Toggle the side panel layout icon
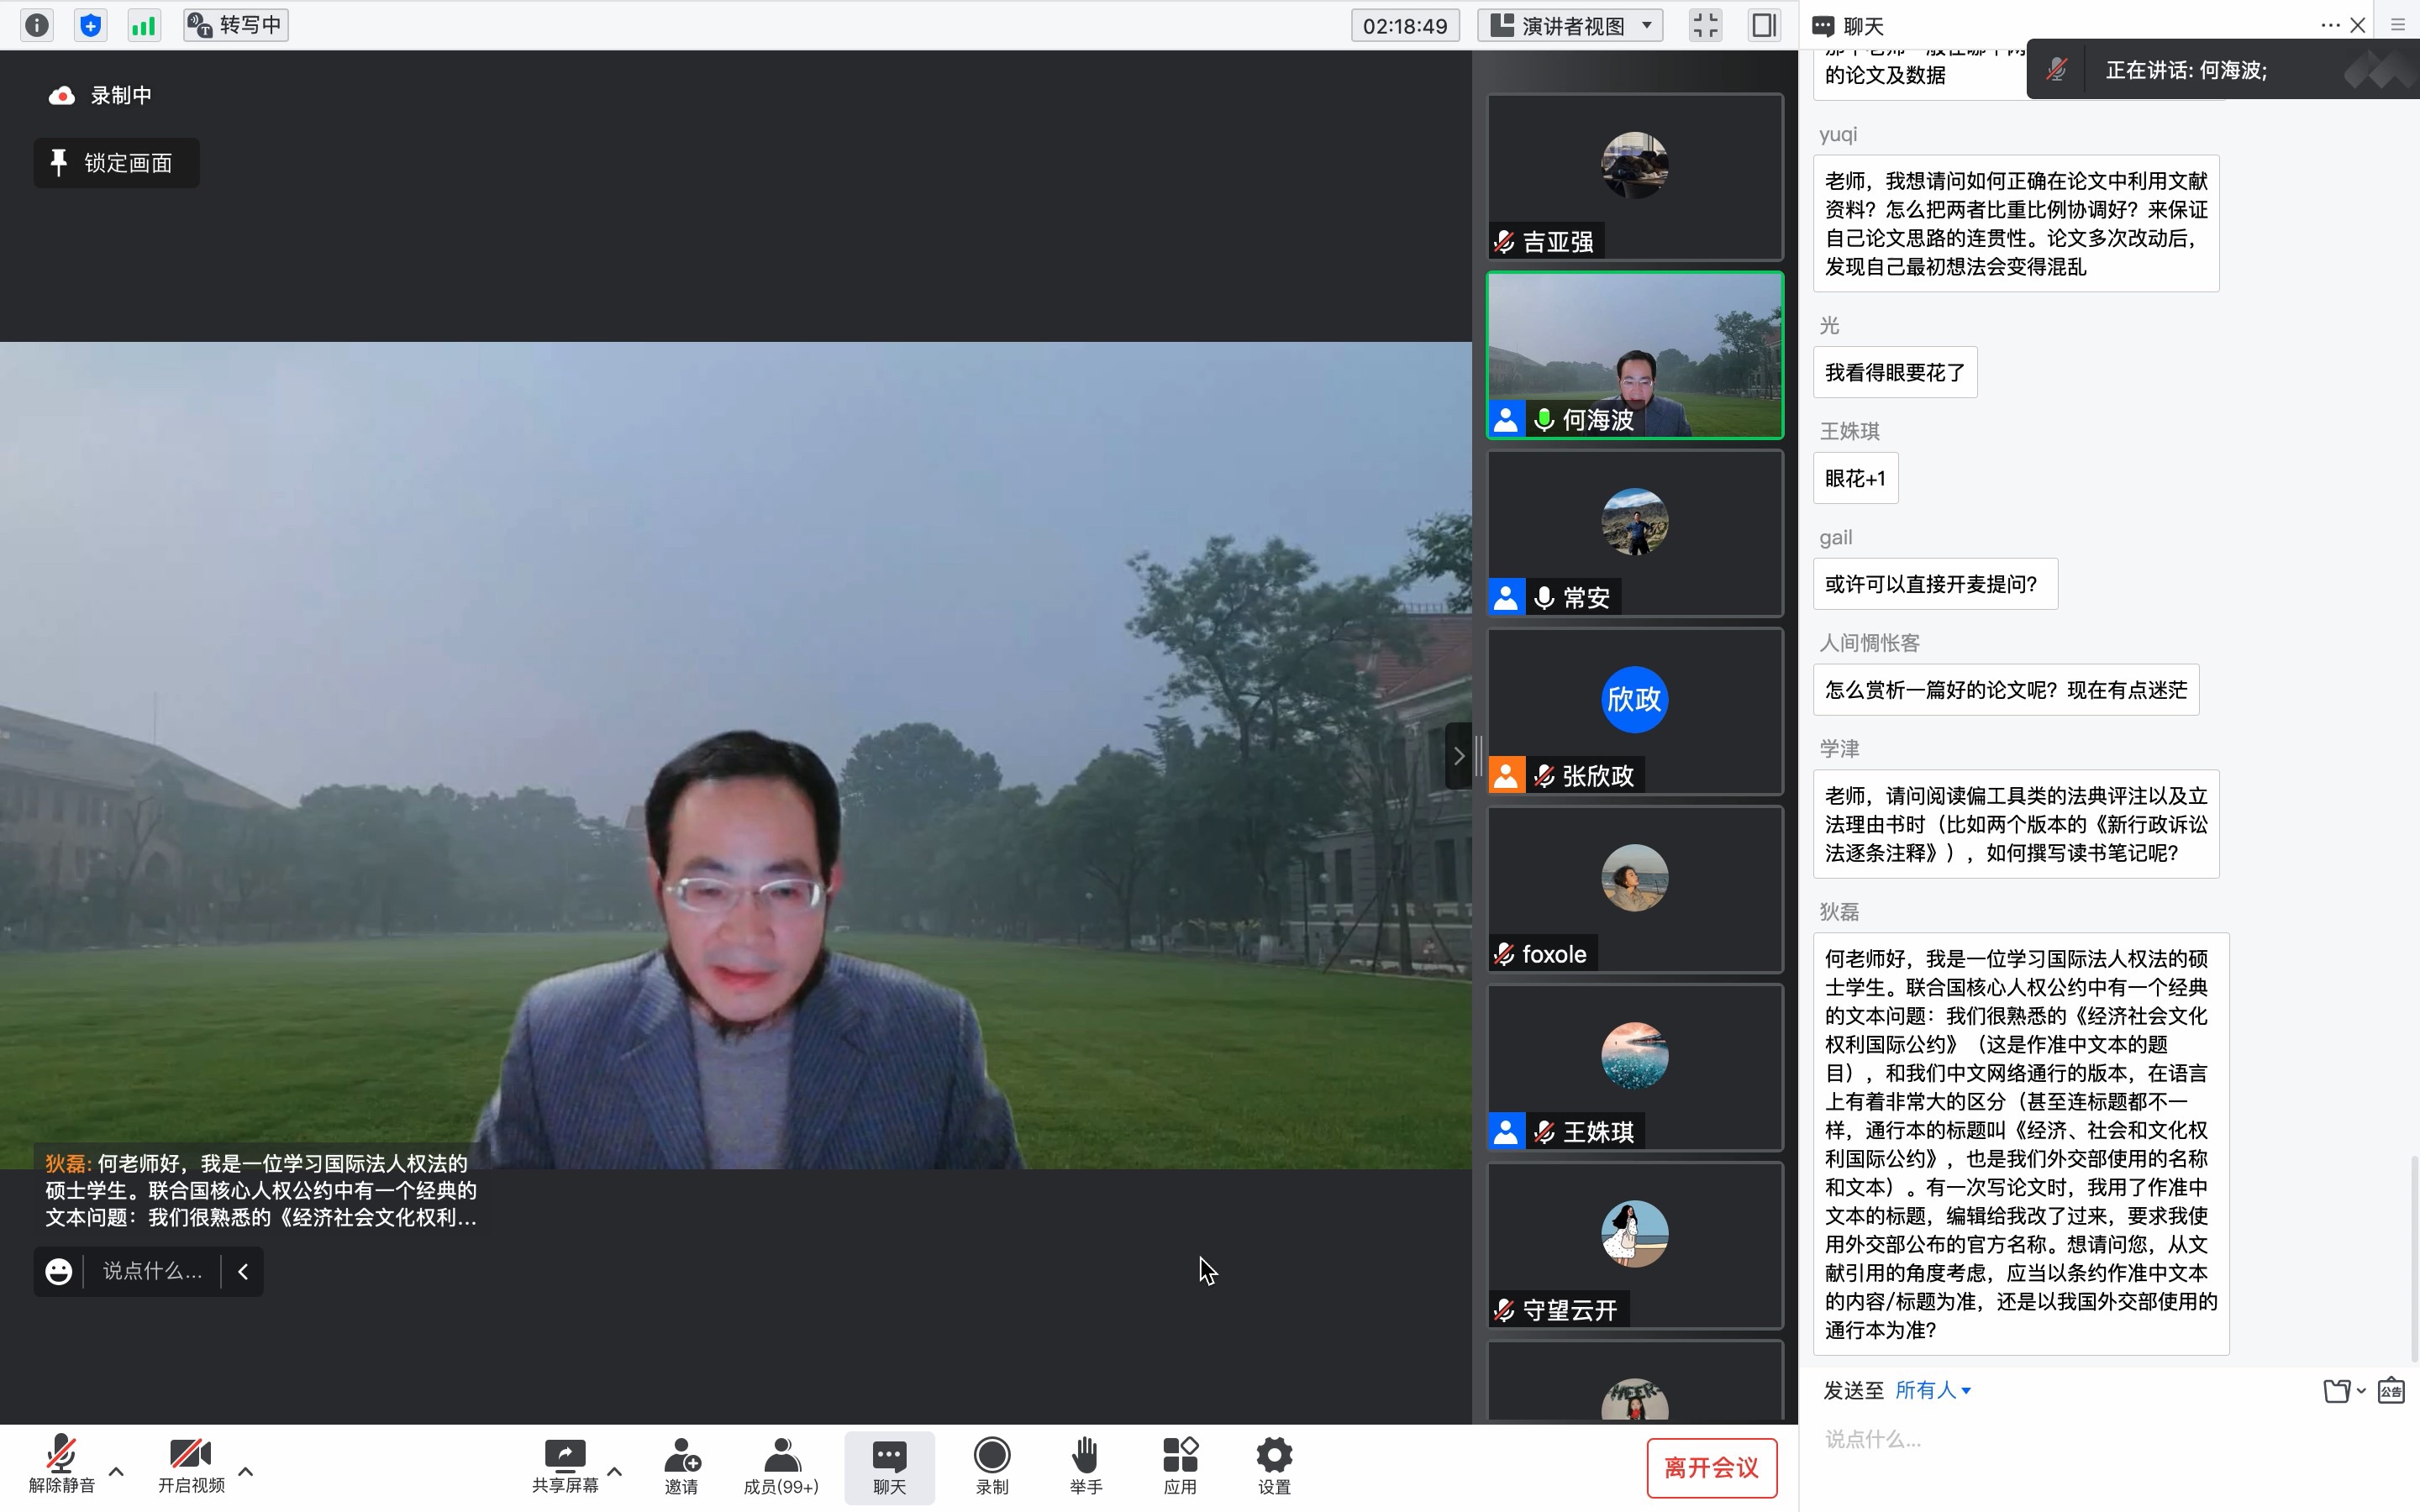Image resolution: width=2420 pixels, height=1512 pixels. pos(1764,25)
